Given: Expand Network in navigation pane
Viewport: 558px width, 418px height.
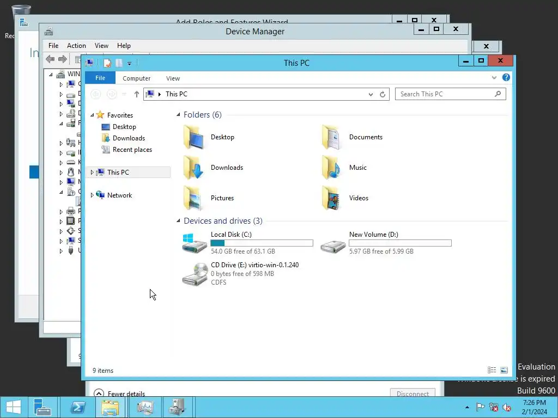Looking at the screenshot, I should pos(92,195).
